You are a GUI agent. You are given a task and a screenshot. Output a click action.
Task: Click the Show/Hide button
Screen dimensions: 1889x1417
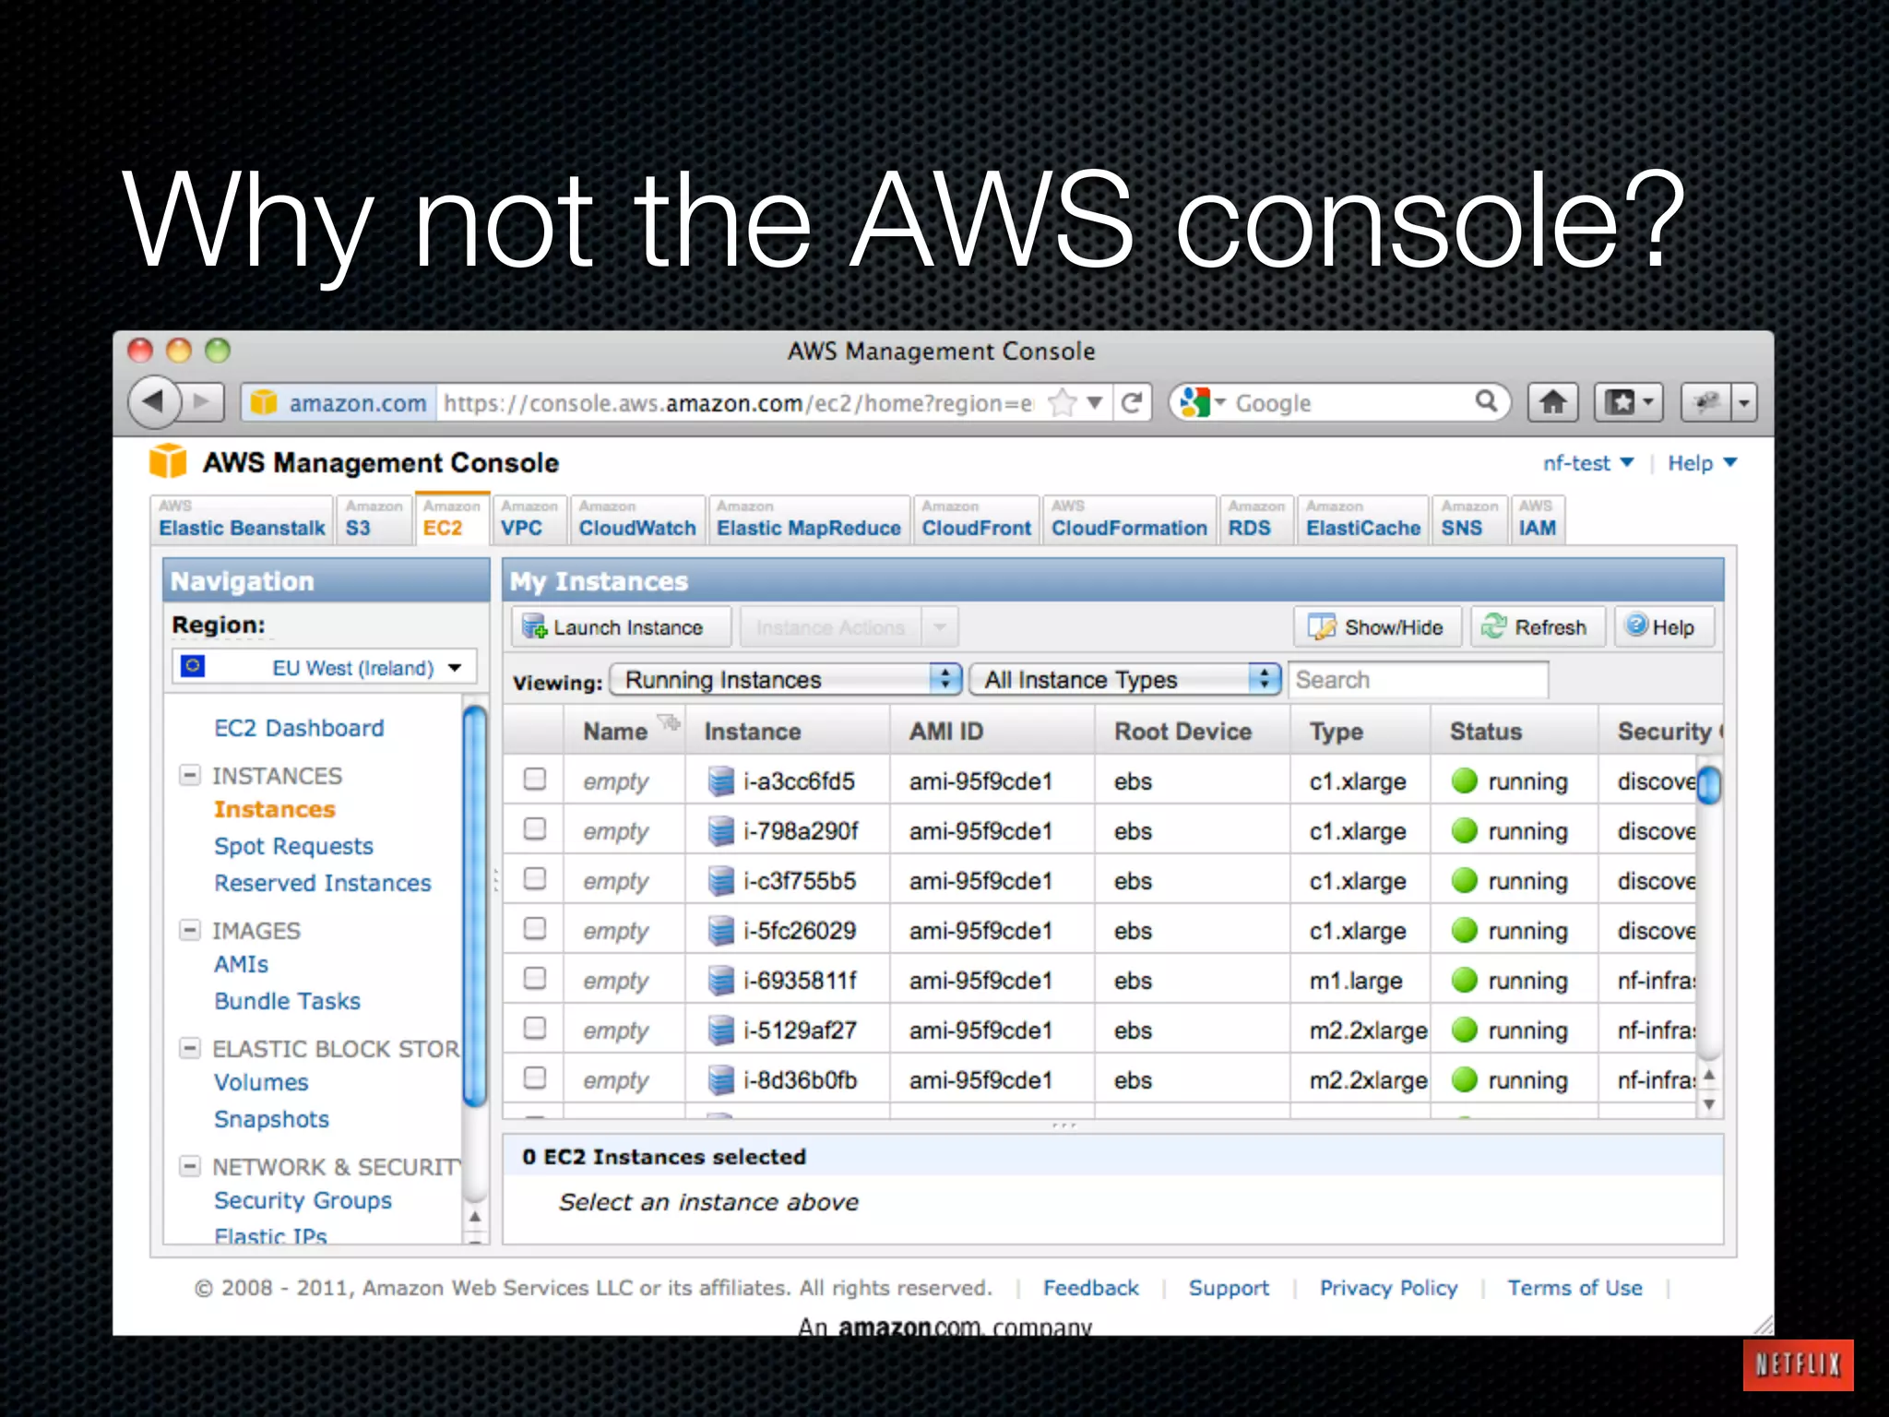pos(1378,627)
